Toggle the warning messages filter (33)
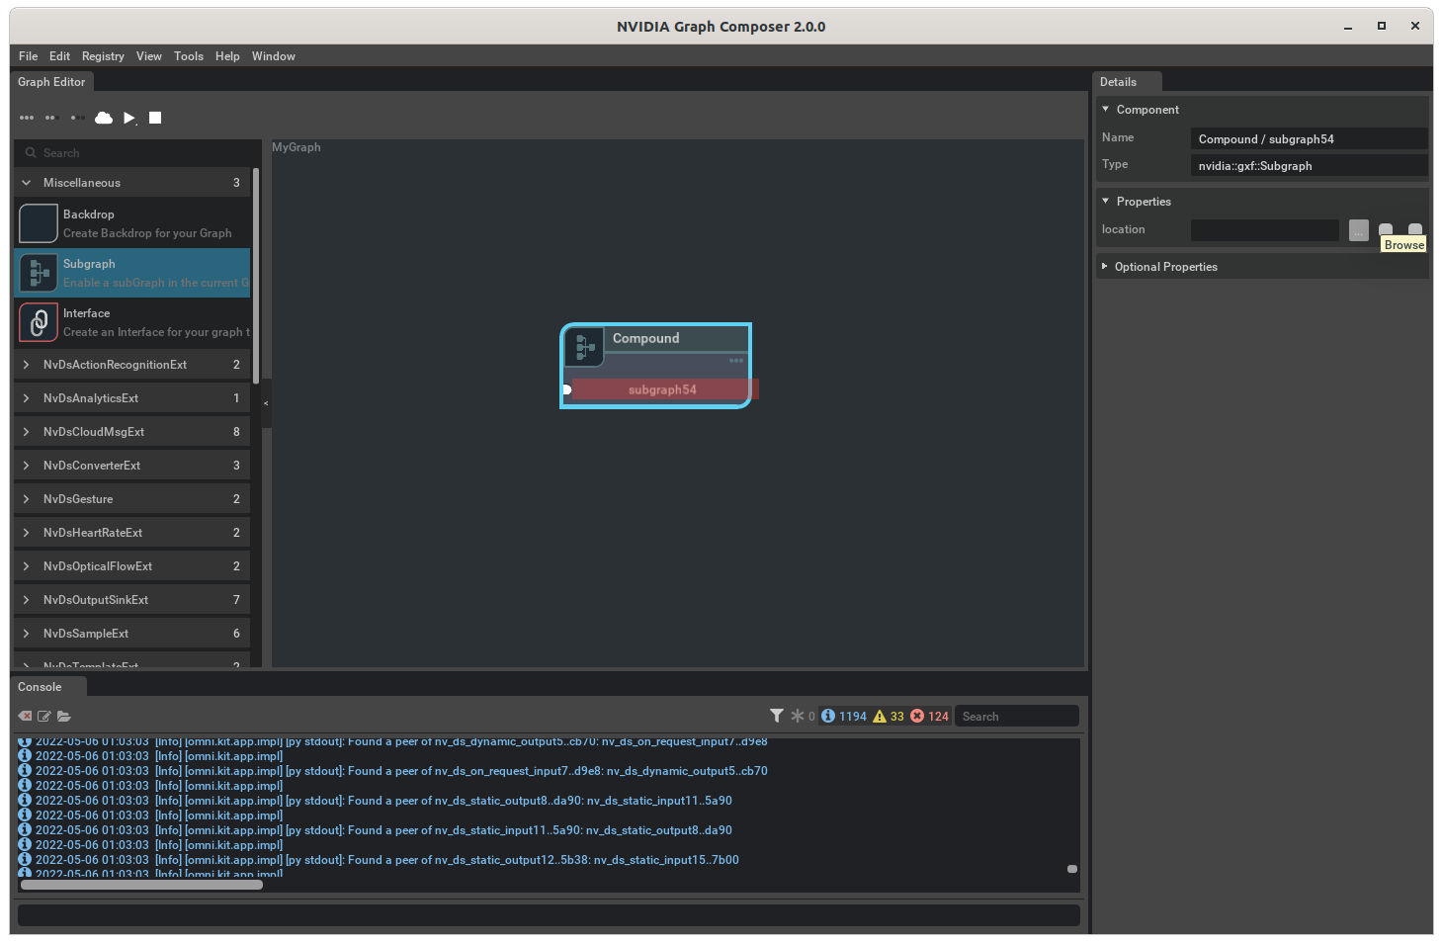 888,717
